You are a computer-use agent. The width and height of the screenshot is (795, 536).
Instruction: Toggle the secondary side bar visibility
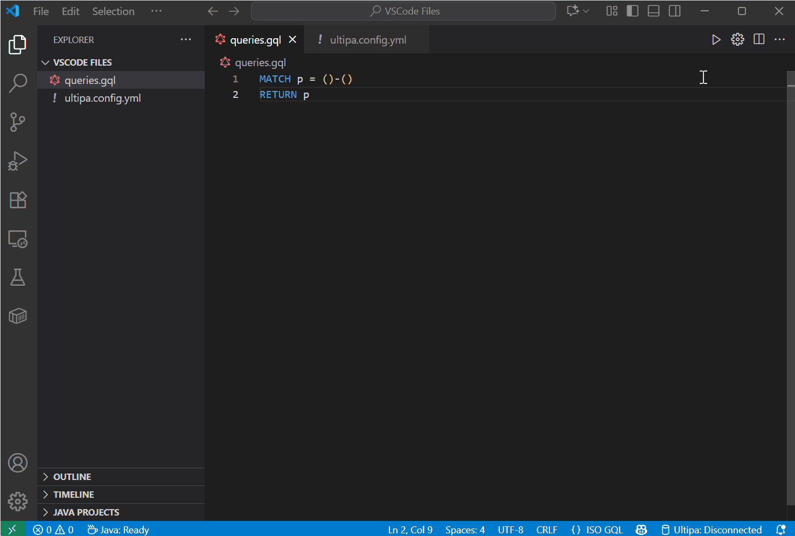[674, 11]
